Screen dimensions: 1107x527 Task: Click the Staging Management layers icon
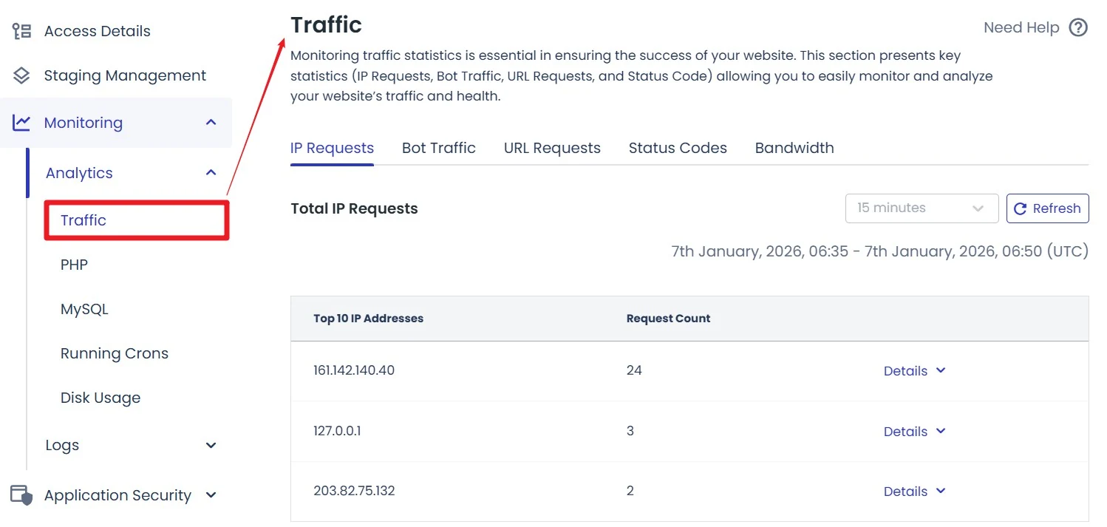[x=21, y=75]
